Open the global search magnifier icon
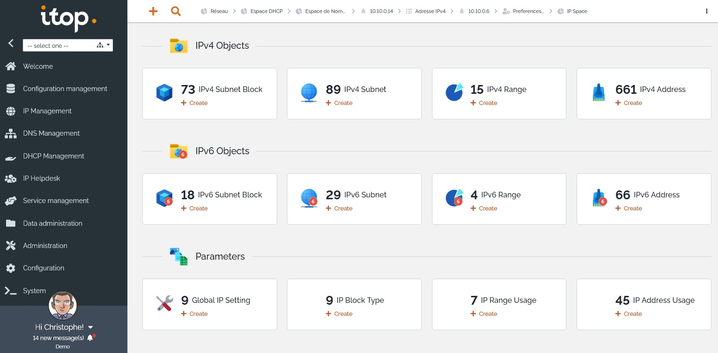The height and width of the screenshot is (353, 718). [x=176, y=11]
